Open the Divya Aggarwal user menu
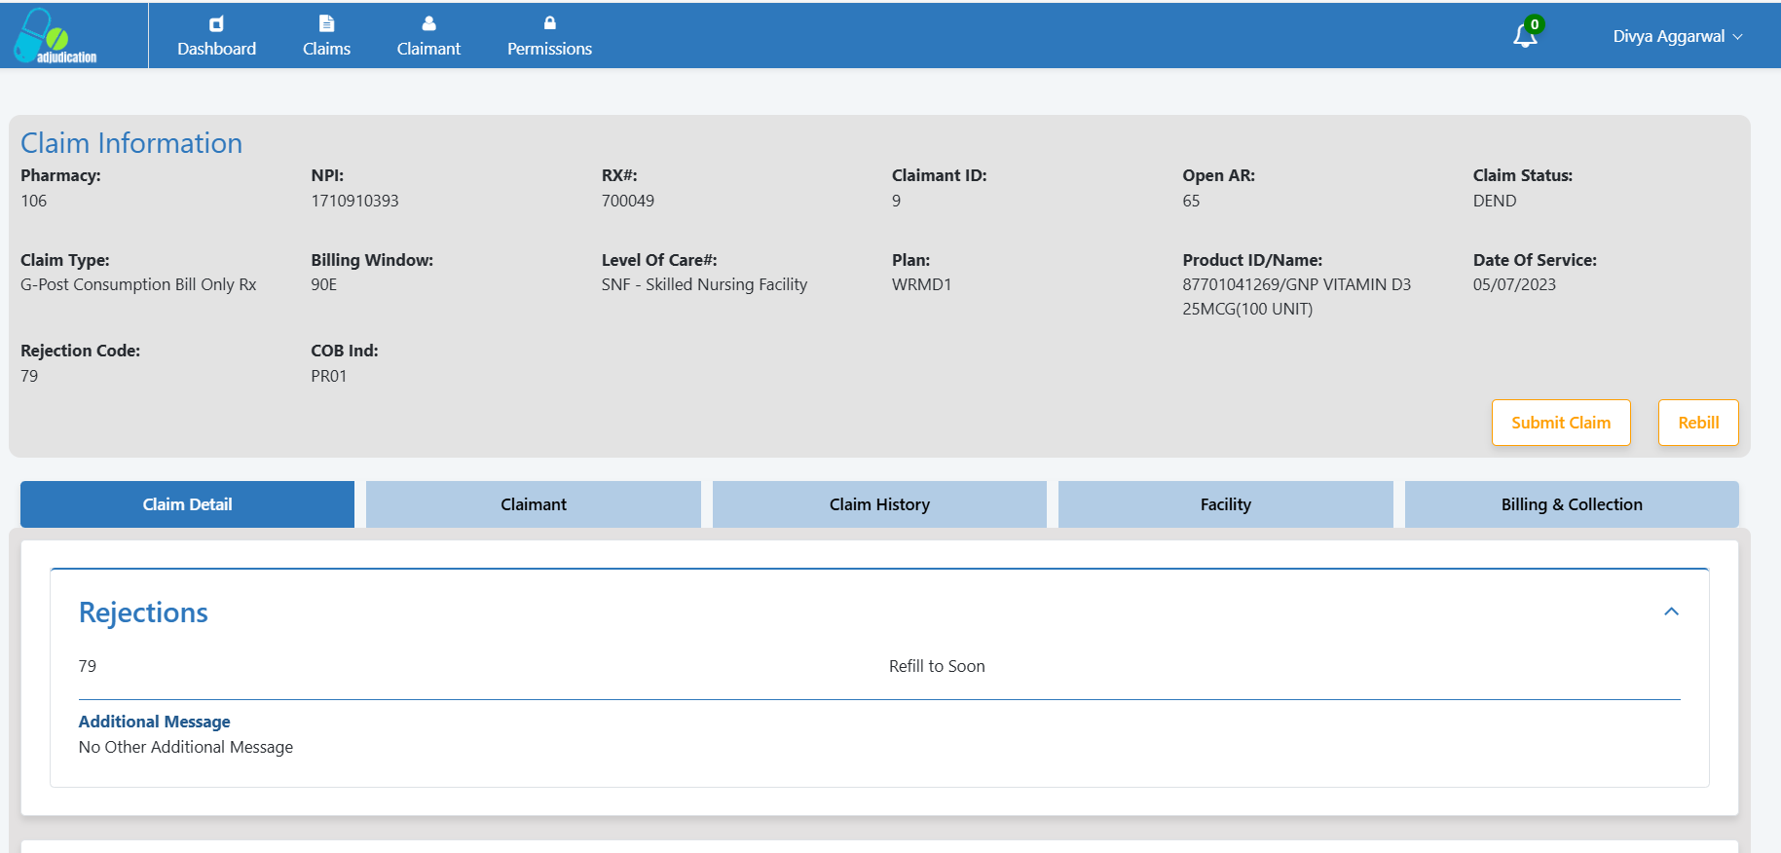This screenshot has height=853, width=1781. [x=1668, y=36]
